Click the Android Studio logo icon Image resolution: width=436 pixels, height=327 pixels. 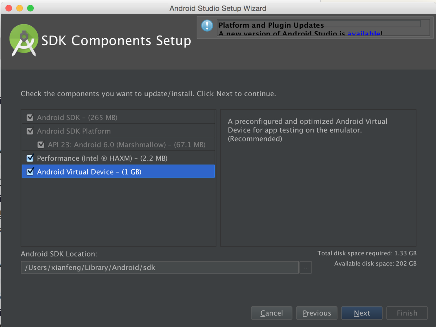click(24, 40)
